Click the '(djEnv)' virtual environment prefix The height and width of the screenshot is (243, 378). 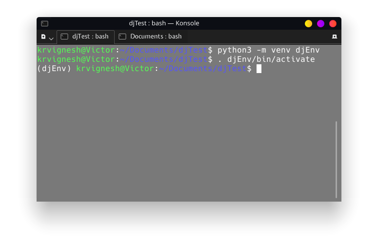coord(54,69)
